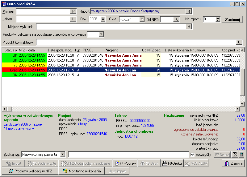Image resolution: width=247 pixels, height=177 pixels.
Task: Increase the Rok value with up arrow
Action: tap(103, 18)
